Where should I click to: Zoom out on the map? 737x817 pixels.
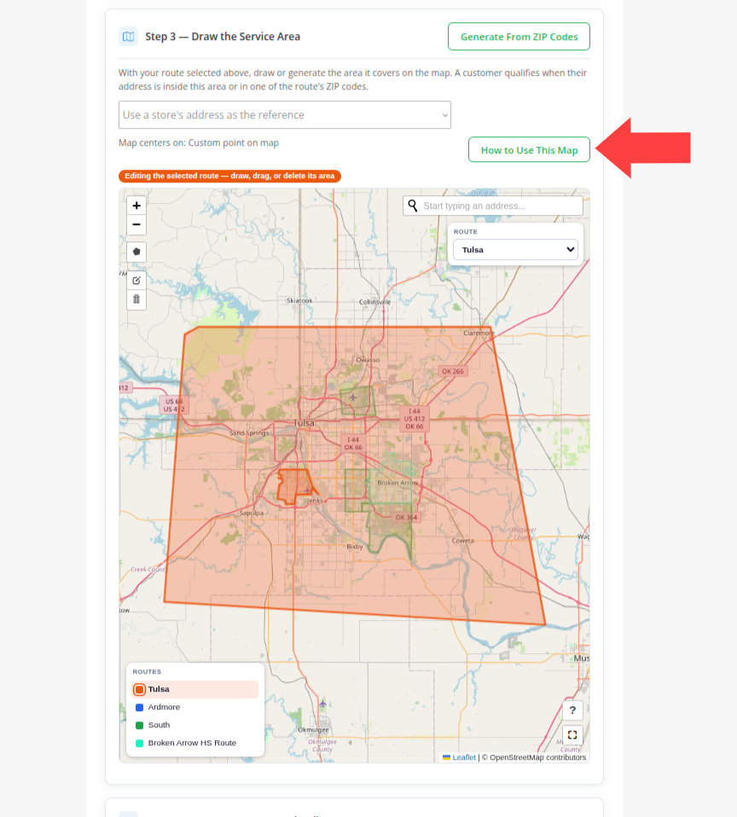click(136, 224)
